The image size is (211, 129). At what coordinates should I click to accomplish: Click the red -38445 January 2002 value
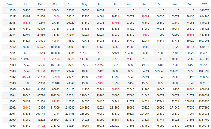tap(26, 107)
